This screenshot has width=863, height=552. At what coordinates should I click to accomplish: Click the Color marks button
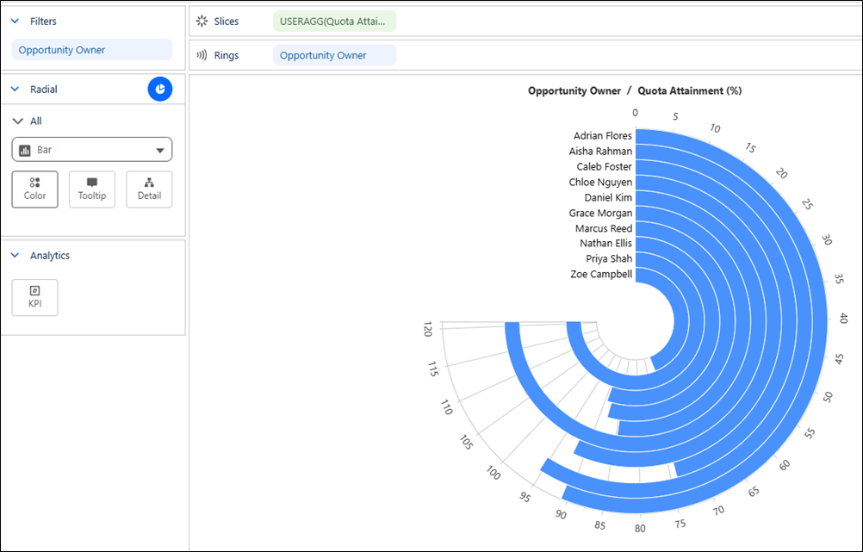(x=34, y=189)
